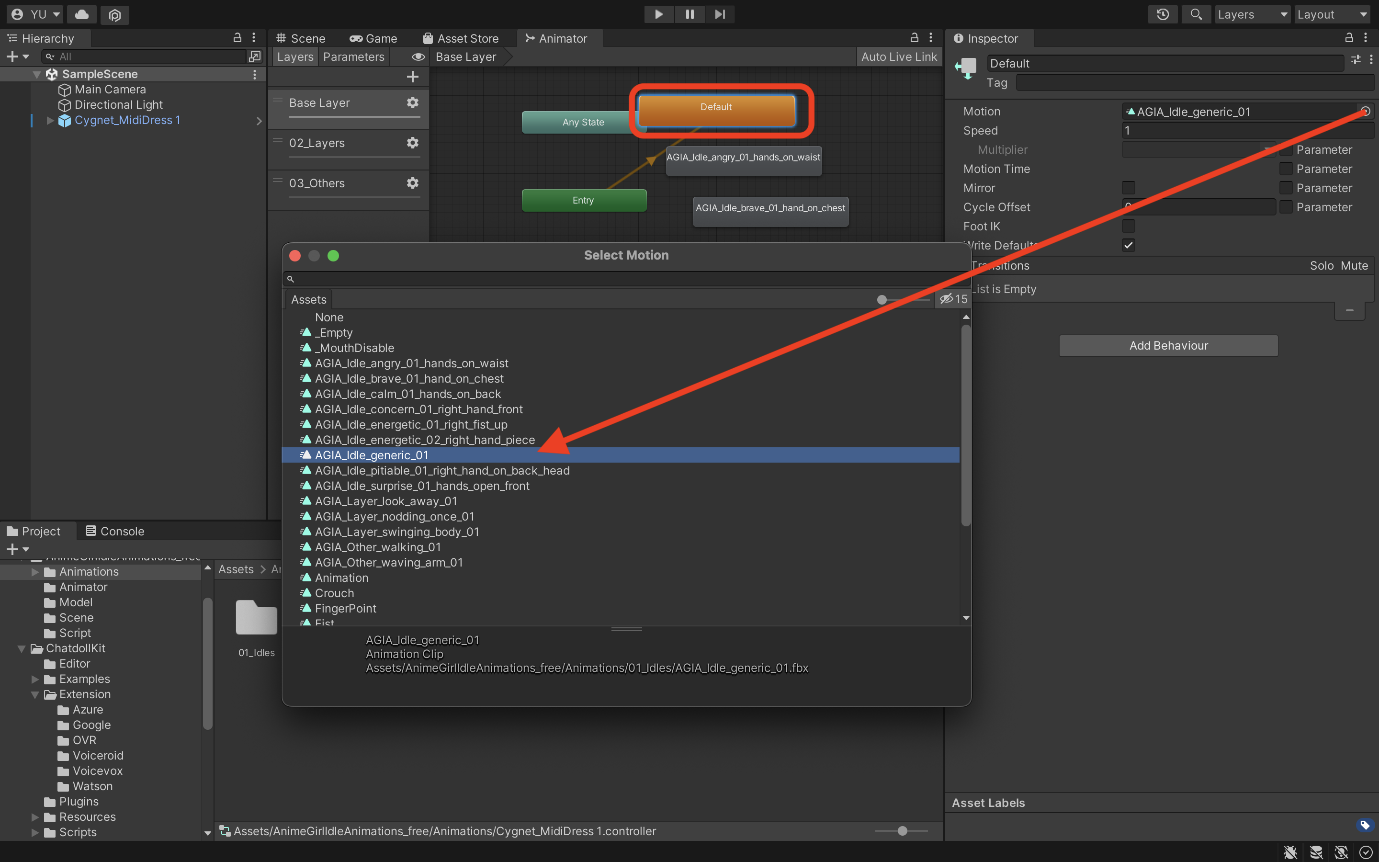Open the Console tab
The height and width of the screenshot is (862, 1379).
coord(115,531)
